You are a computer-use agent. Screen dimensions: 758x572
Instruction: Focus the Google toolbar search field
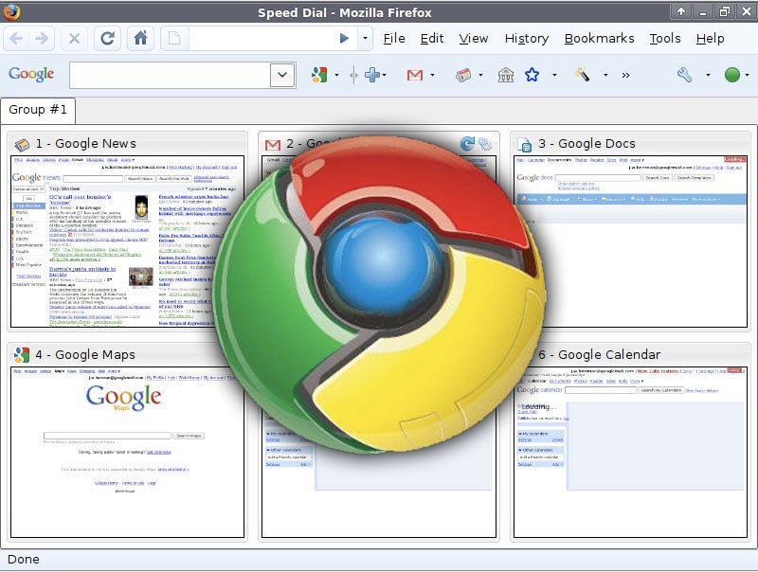click(170, 75)
